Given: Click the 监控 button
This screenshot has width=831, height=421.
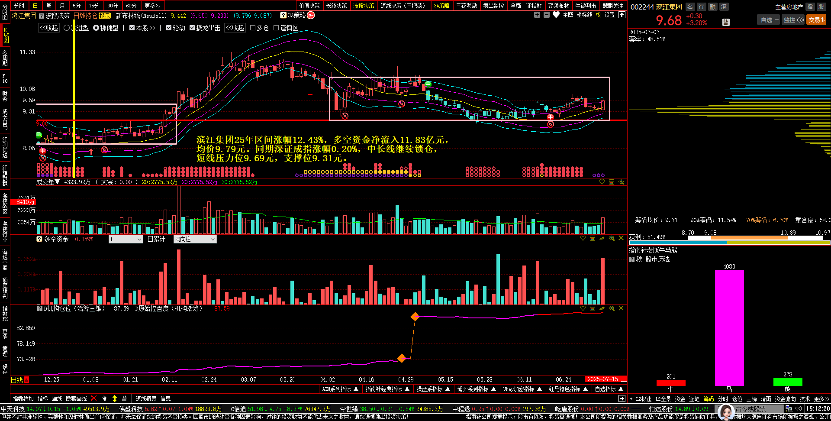Looking at the screenshot, I should [x=793, y=20].
